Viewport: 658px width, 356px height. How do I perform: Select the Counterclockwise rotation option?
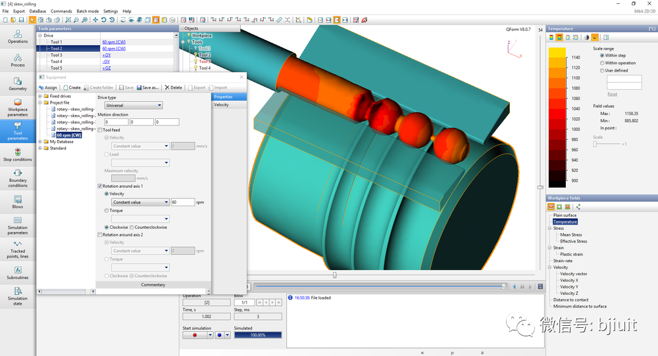coord(132,227)
